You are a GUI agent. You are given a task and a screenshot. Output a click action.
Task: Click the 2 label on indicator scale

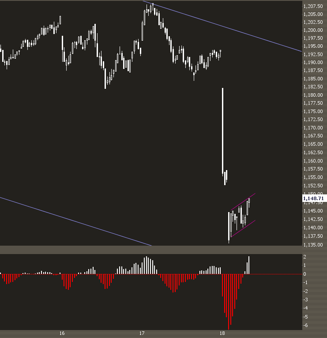click(x=305, y=257)
